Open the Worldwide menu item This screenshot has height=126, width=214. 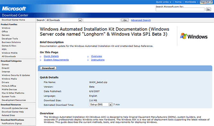coord(190,2)
